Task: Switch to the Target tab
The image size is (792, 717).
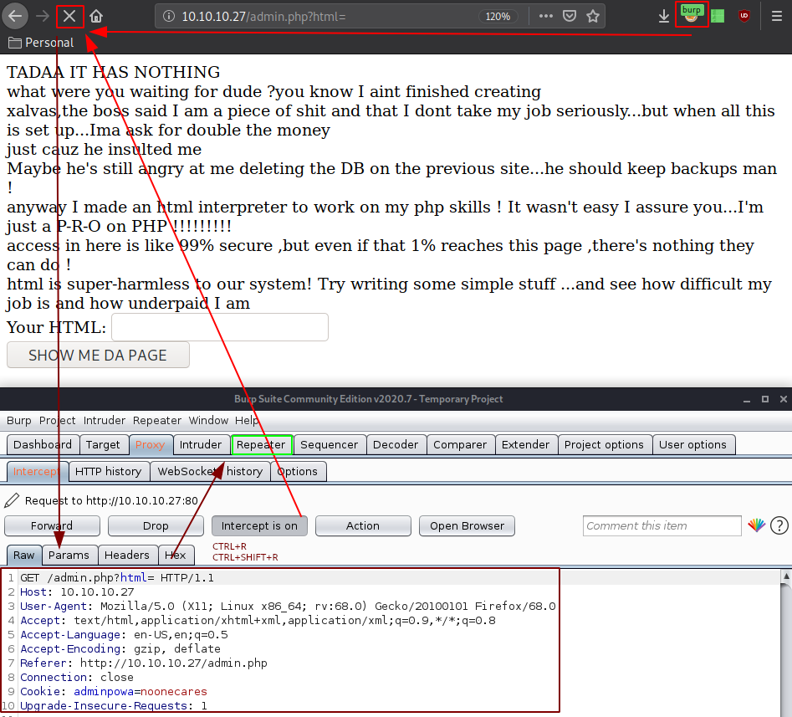Action: 103,444
